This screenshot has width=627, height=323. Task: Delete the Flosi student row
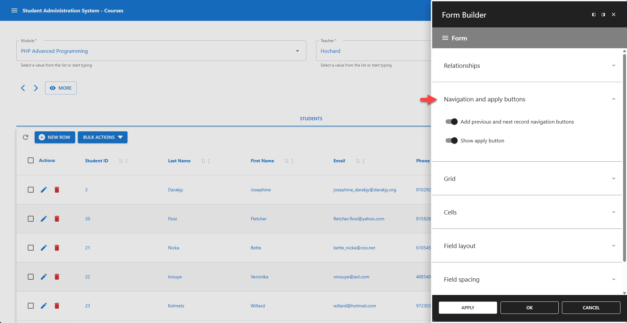coord(57,219)
